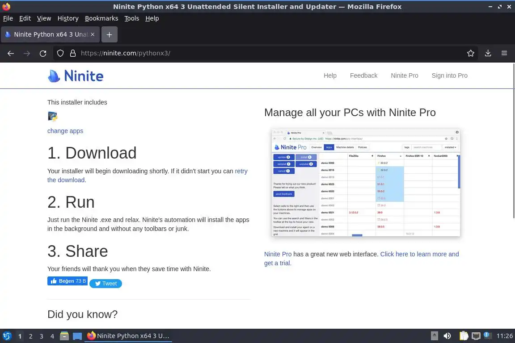Viewport: 515px width, 343px height.
Task: Open the Firefox downloads panel
Action: [488, 53]
